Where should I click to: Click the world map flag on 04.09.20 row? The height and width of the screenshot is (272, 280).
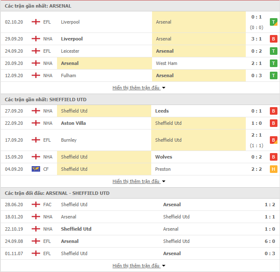tap(36, 169)
